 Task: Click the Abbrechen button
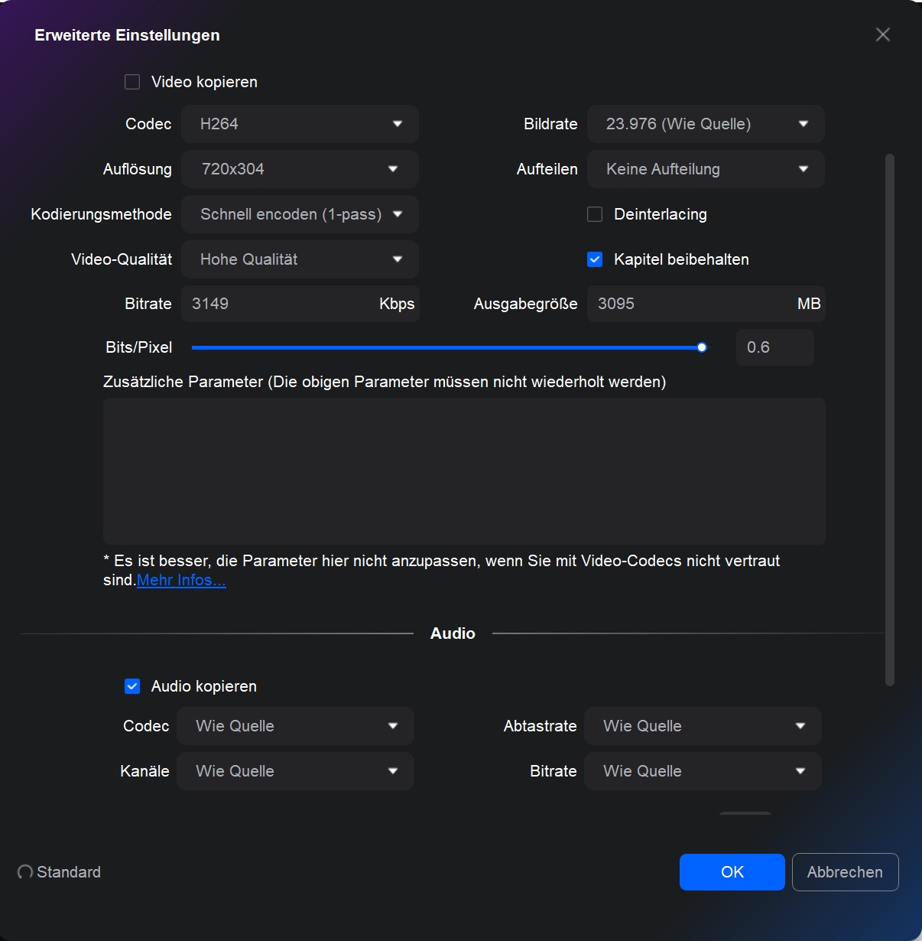(846, 872)
